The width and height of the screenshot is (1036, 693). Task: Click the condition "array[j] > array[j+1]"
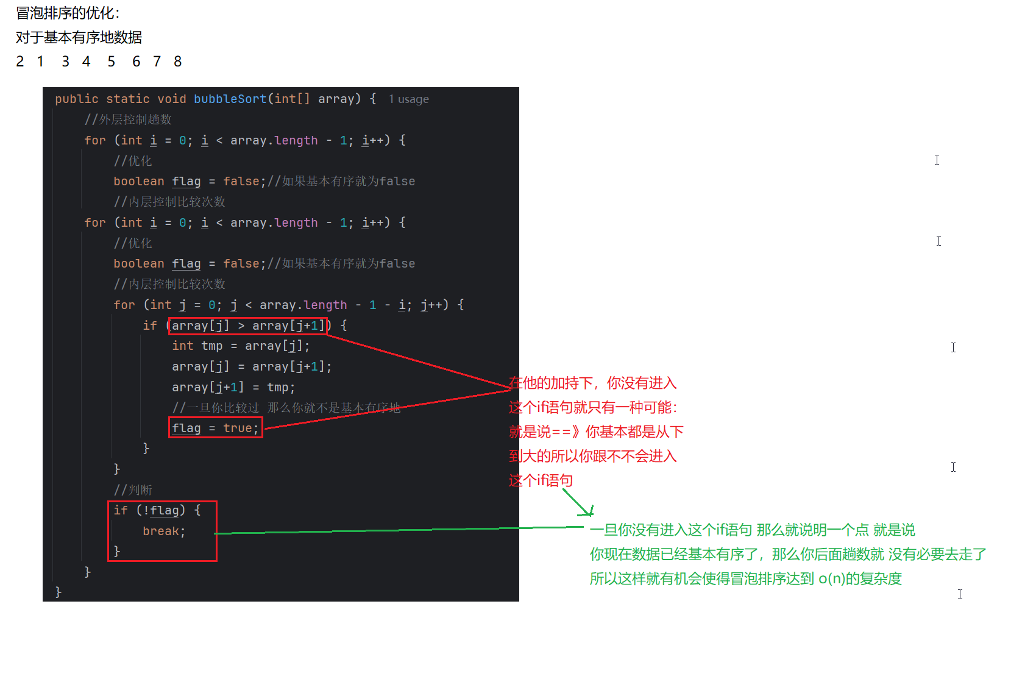(x=247, y=325)
